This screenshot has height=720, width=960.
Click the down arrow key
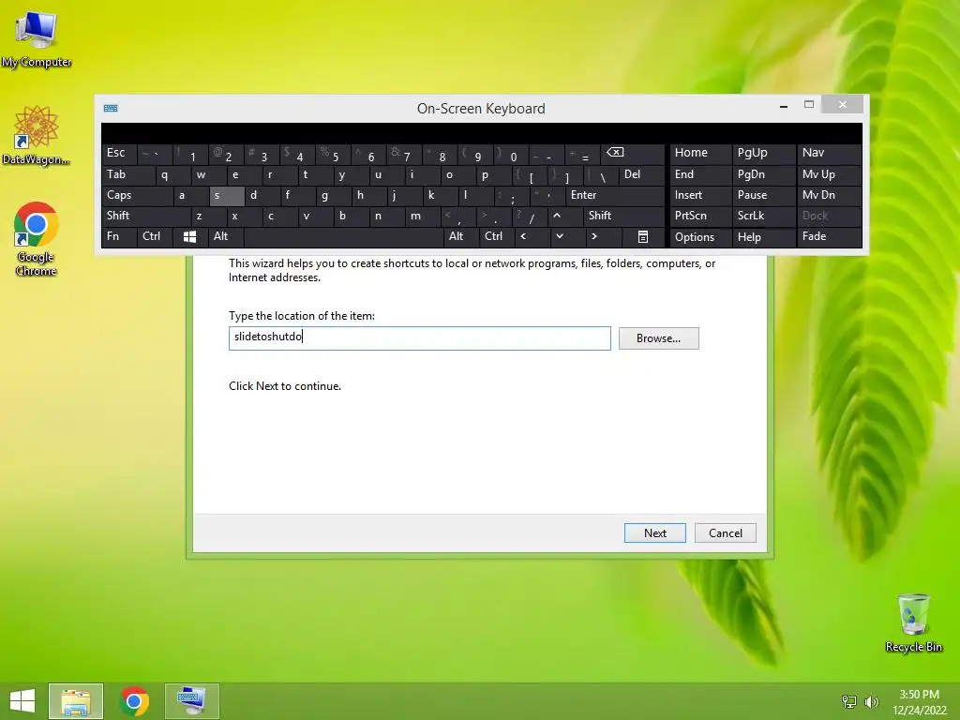tap(567, 237)
